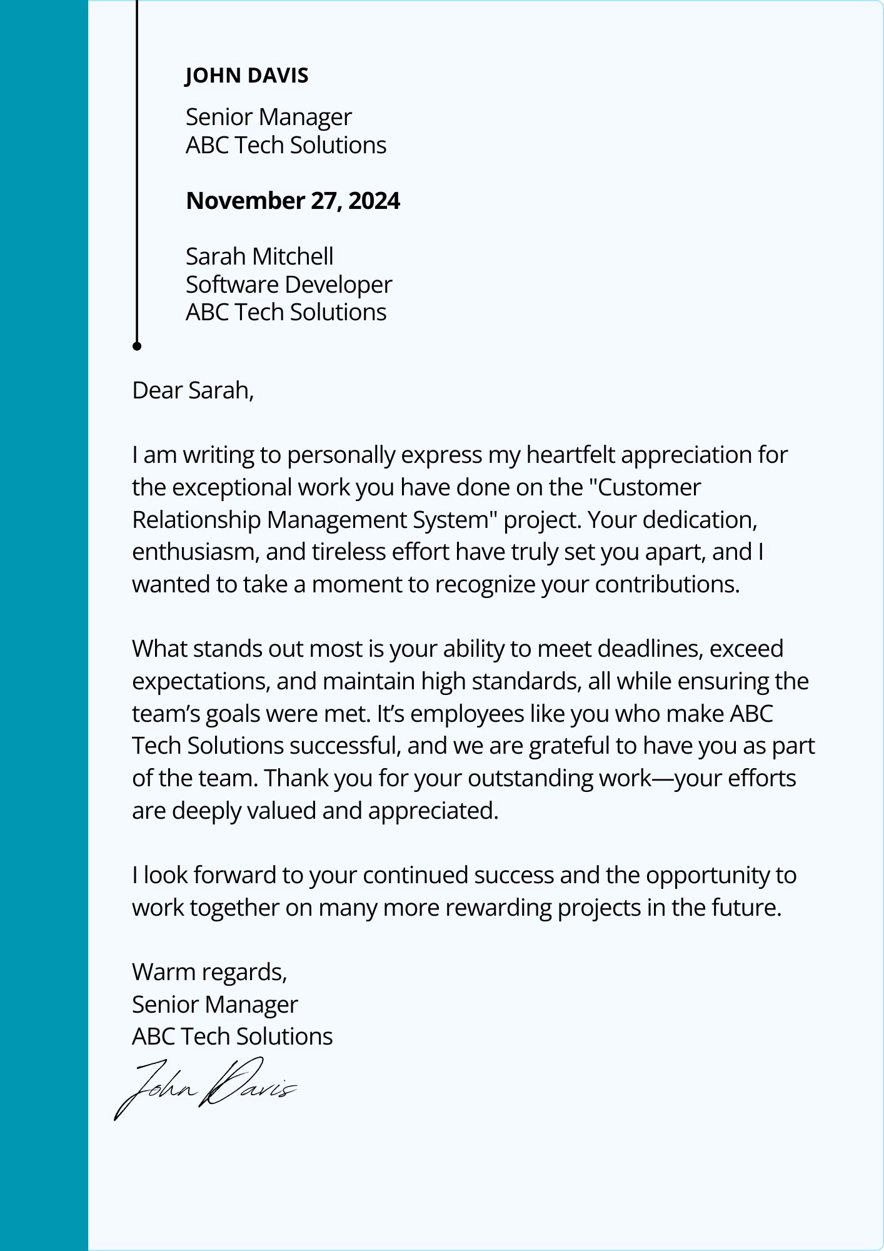The height and width of the screenshot is (1251, 884).
Task: Select the Sarah Mitchell recipient name
Action: coord(259,256)
